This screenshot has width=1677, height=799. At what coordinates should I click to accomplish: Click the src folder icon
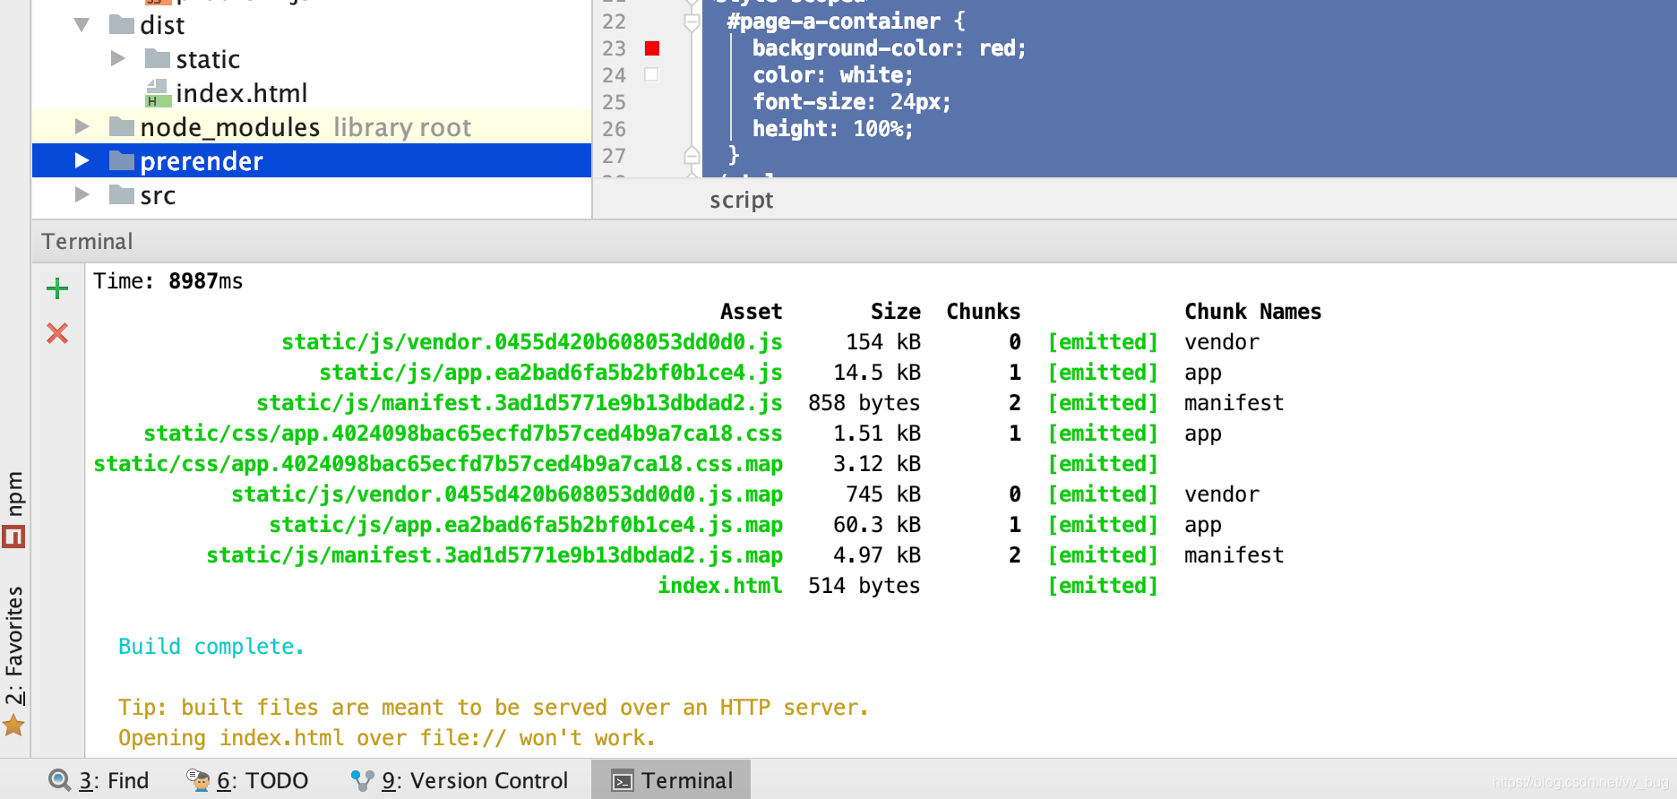[x=122, y=195]
